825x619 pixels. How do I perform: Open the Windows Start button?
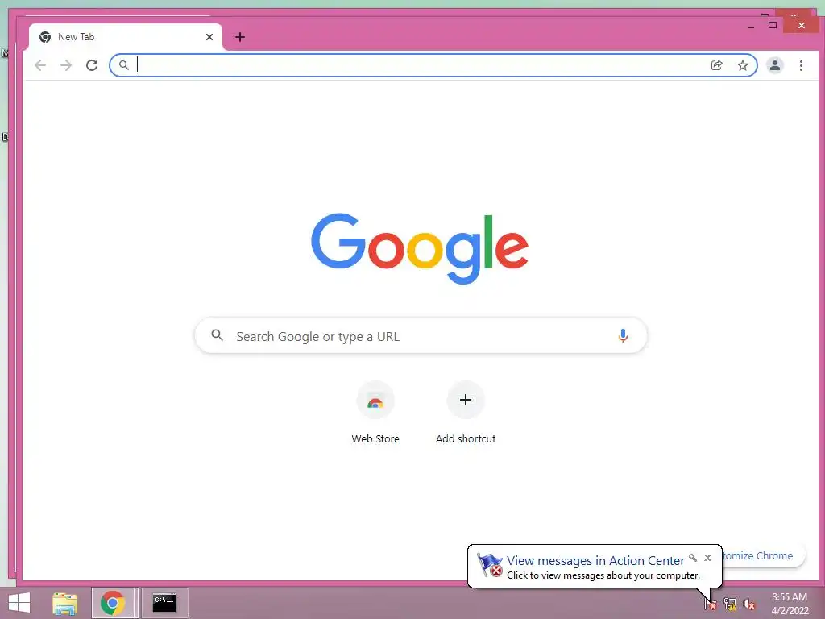[x=19, y=603]
